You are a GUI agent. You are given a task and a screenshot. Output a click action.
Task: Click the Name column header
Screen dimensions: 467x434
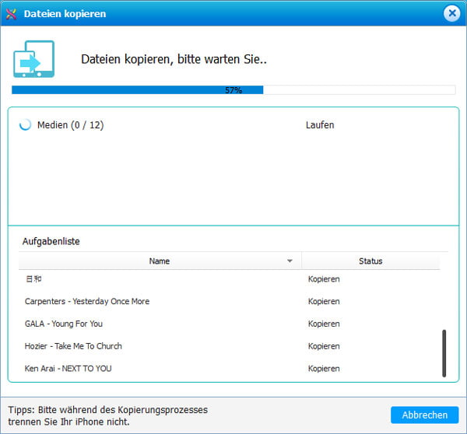pos(159,261)
